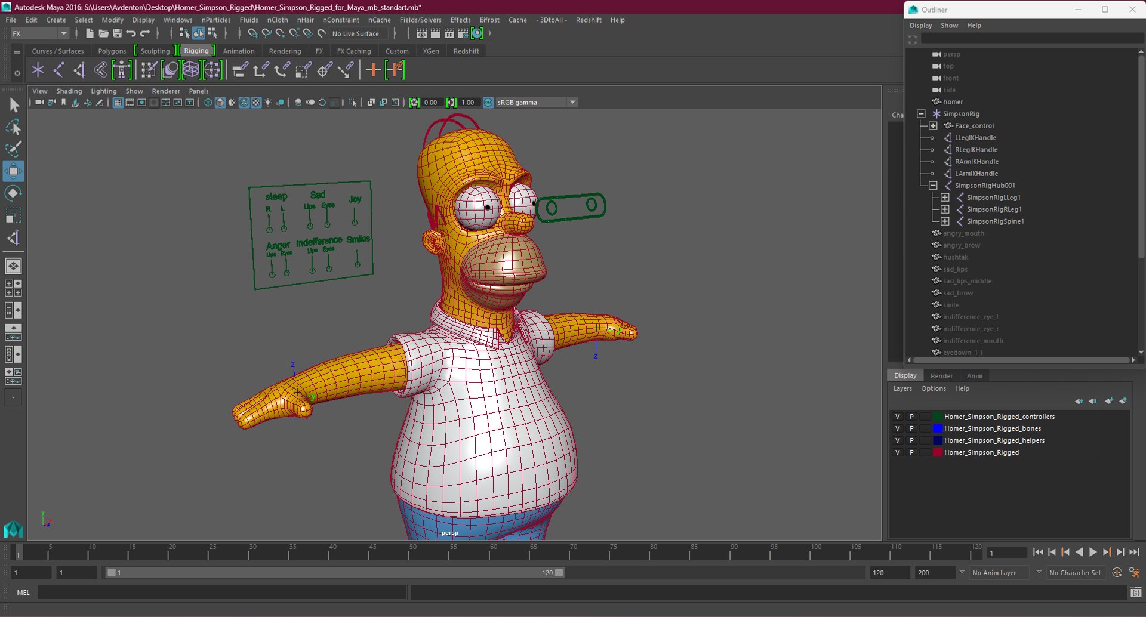Step forward one frame button
Image resolution: width=1146 pixels, height=617 pixels.
pyautogui.click(x=1120, y=553)
